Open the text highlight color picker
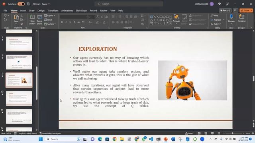The height and width of the screenshot is (143, 255). (97, 22)
